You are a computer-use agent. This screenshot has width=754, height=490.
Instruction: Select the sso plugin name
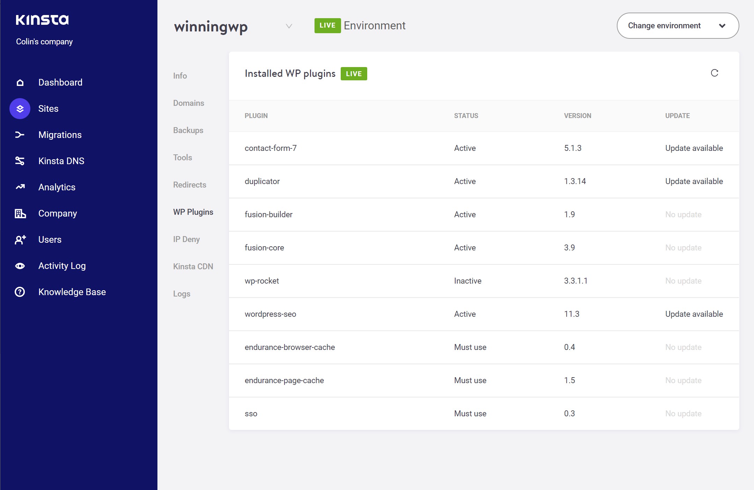[251, 414]
